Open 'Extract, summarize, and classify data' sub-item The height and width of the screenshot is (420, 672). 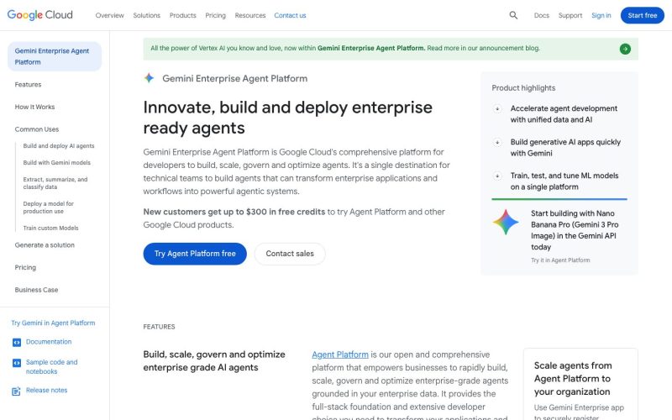[55, 183]
